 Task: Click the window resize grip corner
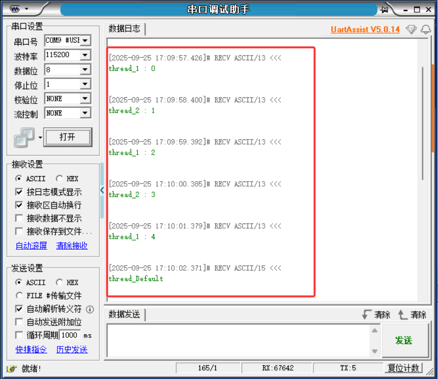(430, 372)
